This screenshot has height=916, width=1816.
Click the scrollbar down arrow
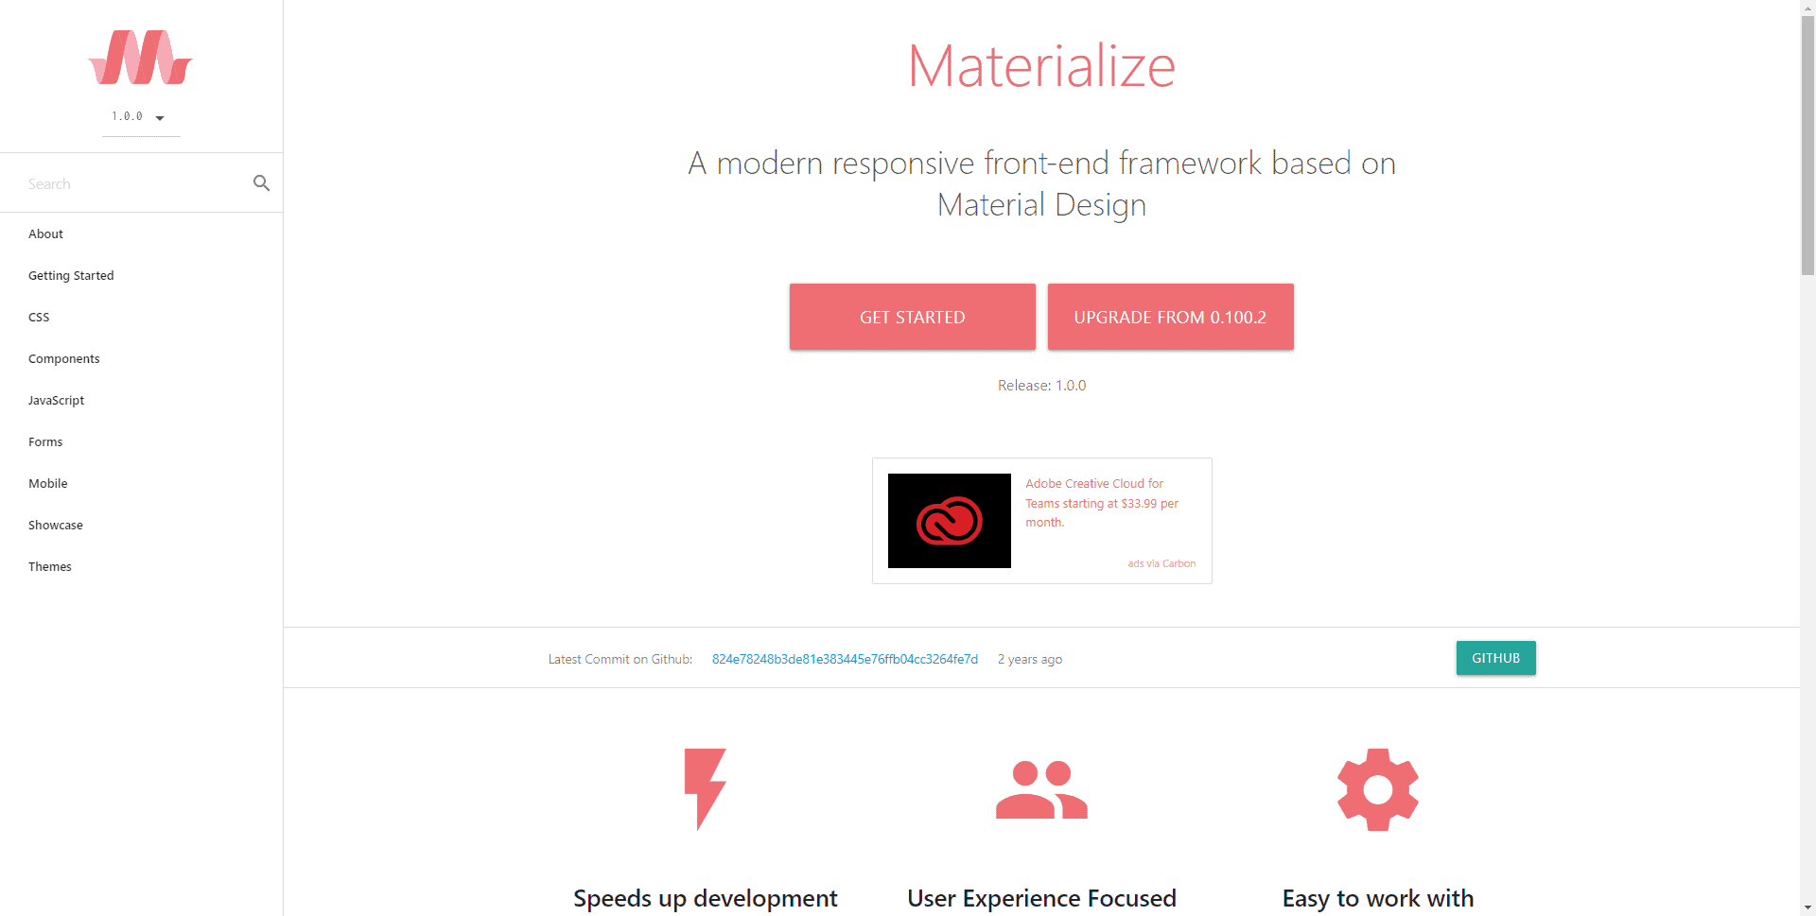click(1807, 907)
